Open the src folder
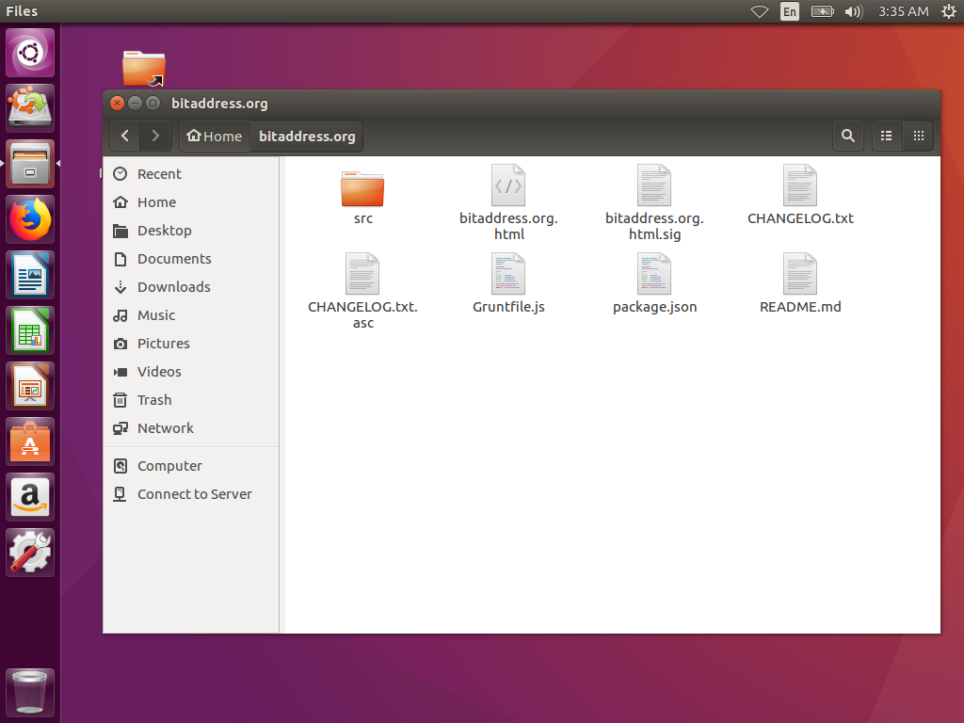964x723 pixels. (362, 188)
